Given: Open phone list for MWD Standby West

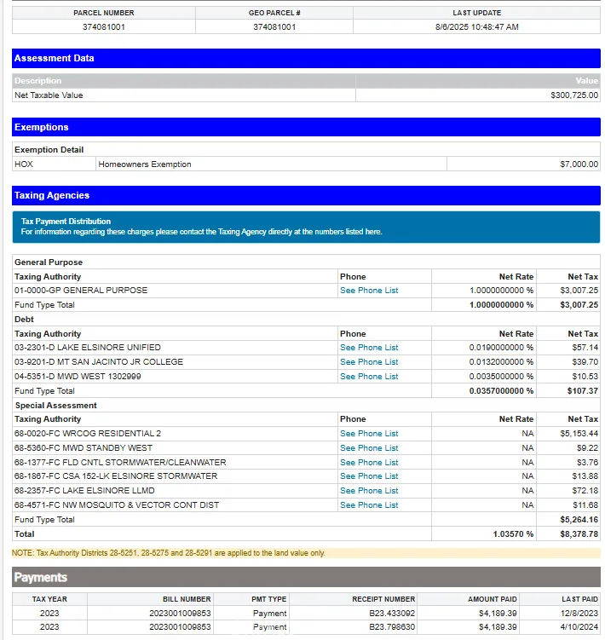Looking at the screenshot, I should pyautogui.click(x=369, y=447).
